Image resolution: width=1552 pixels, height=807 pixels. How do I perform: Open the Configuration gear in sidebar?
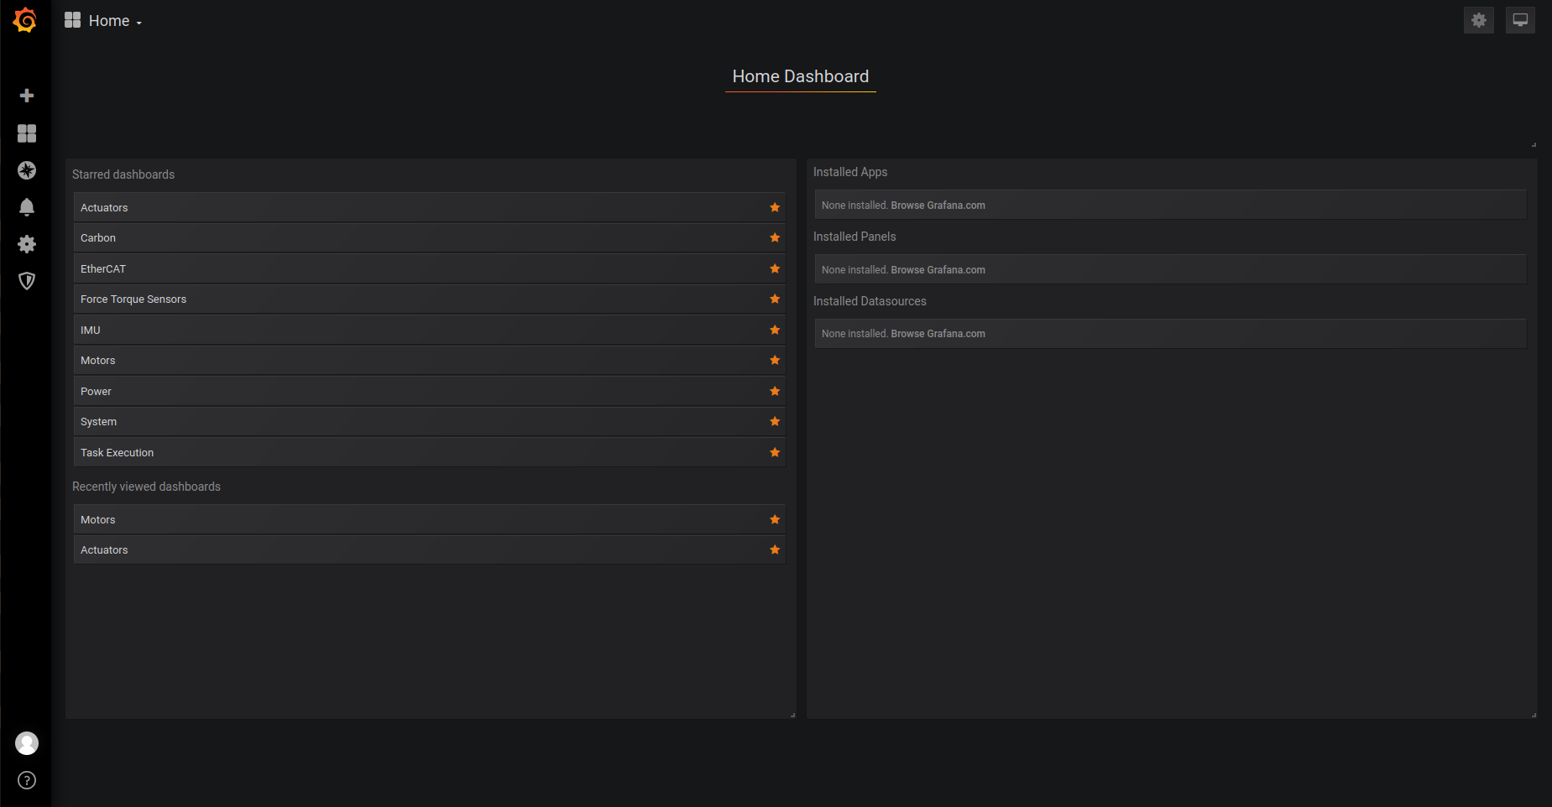pos(27,244)
